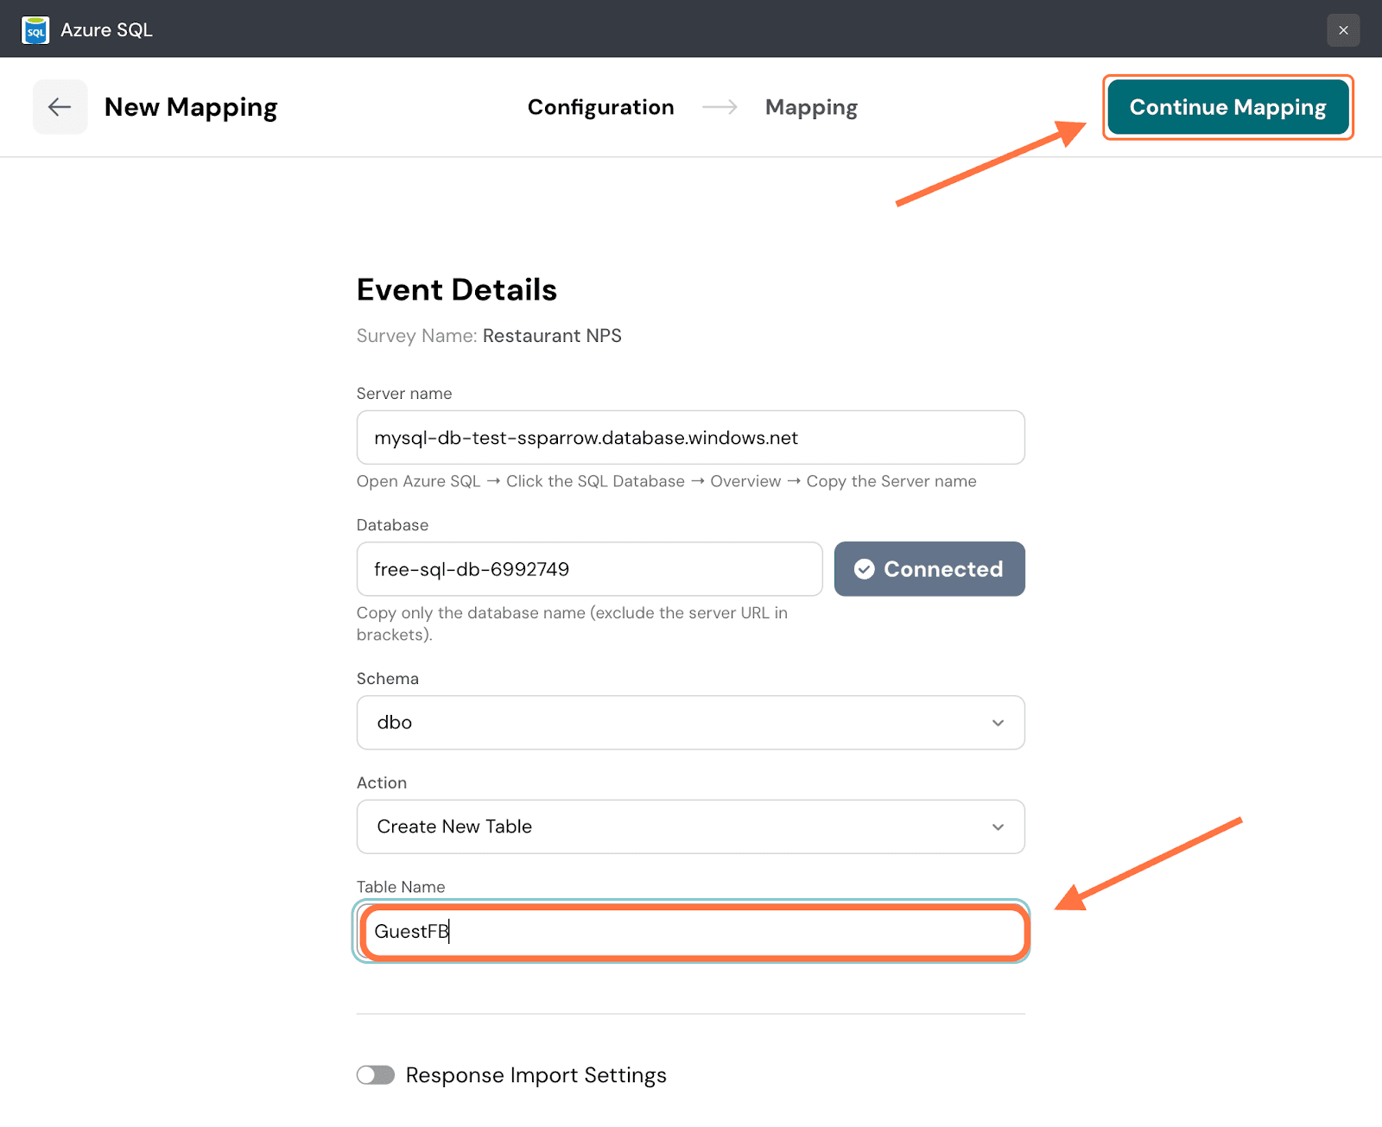Click the Table Name field with GuestFB
This screenshot has height=1127, width=1382.
click(691, 932)
